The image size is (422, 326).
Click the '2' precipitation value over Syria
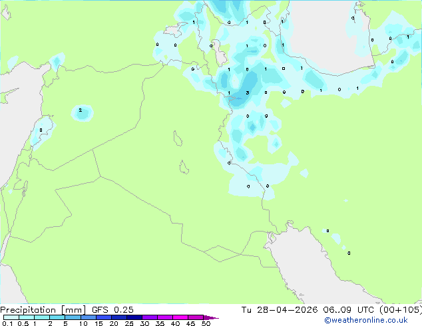[80, 110]
